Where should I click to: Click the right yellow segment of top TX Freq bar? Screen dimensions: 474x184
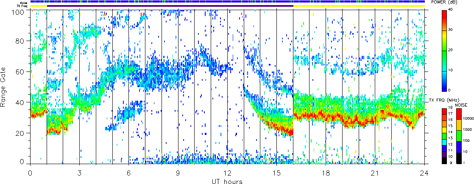tap(359, 6)
